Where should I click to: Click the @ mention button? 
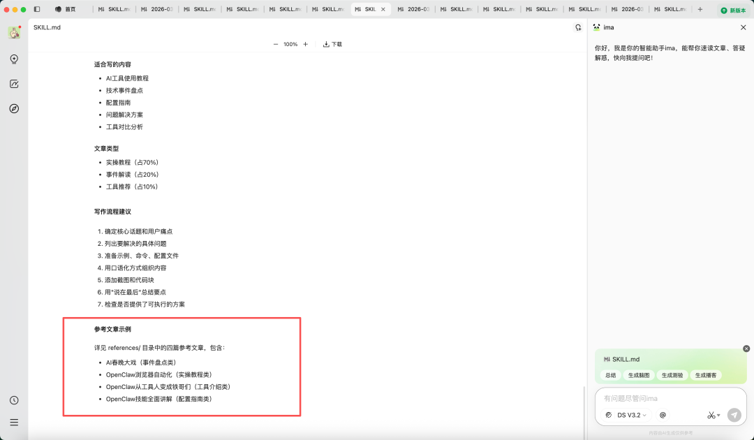663,415
